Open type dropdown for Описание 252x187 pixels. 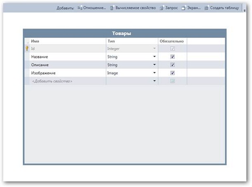pyautogui.click(x=155, y=65)
